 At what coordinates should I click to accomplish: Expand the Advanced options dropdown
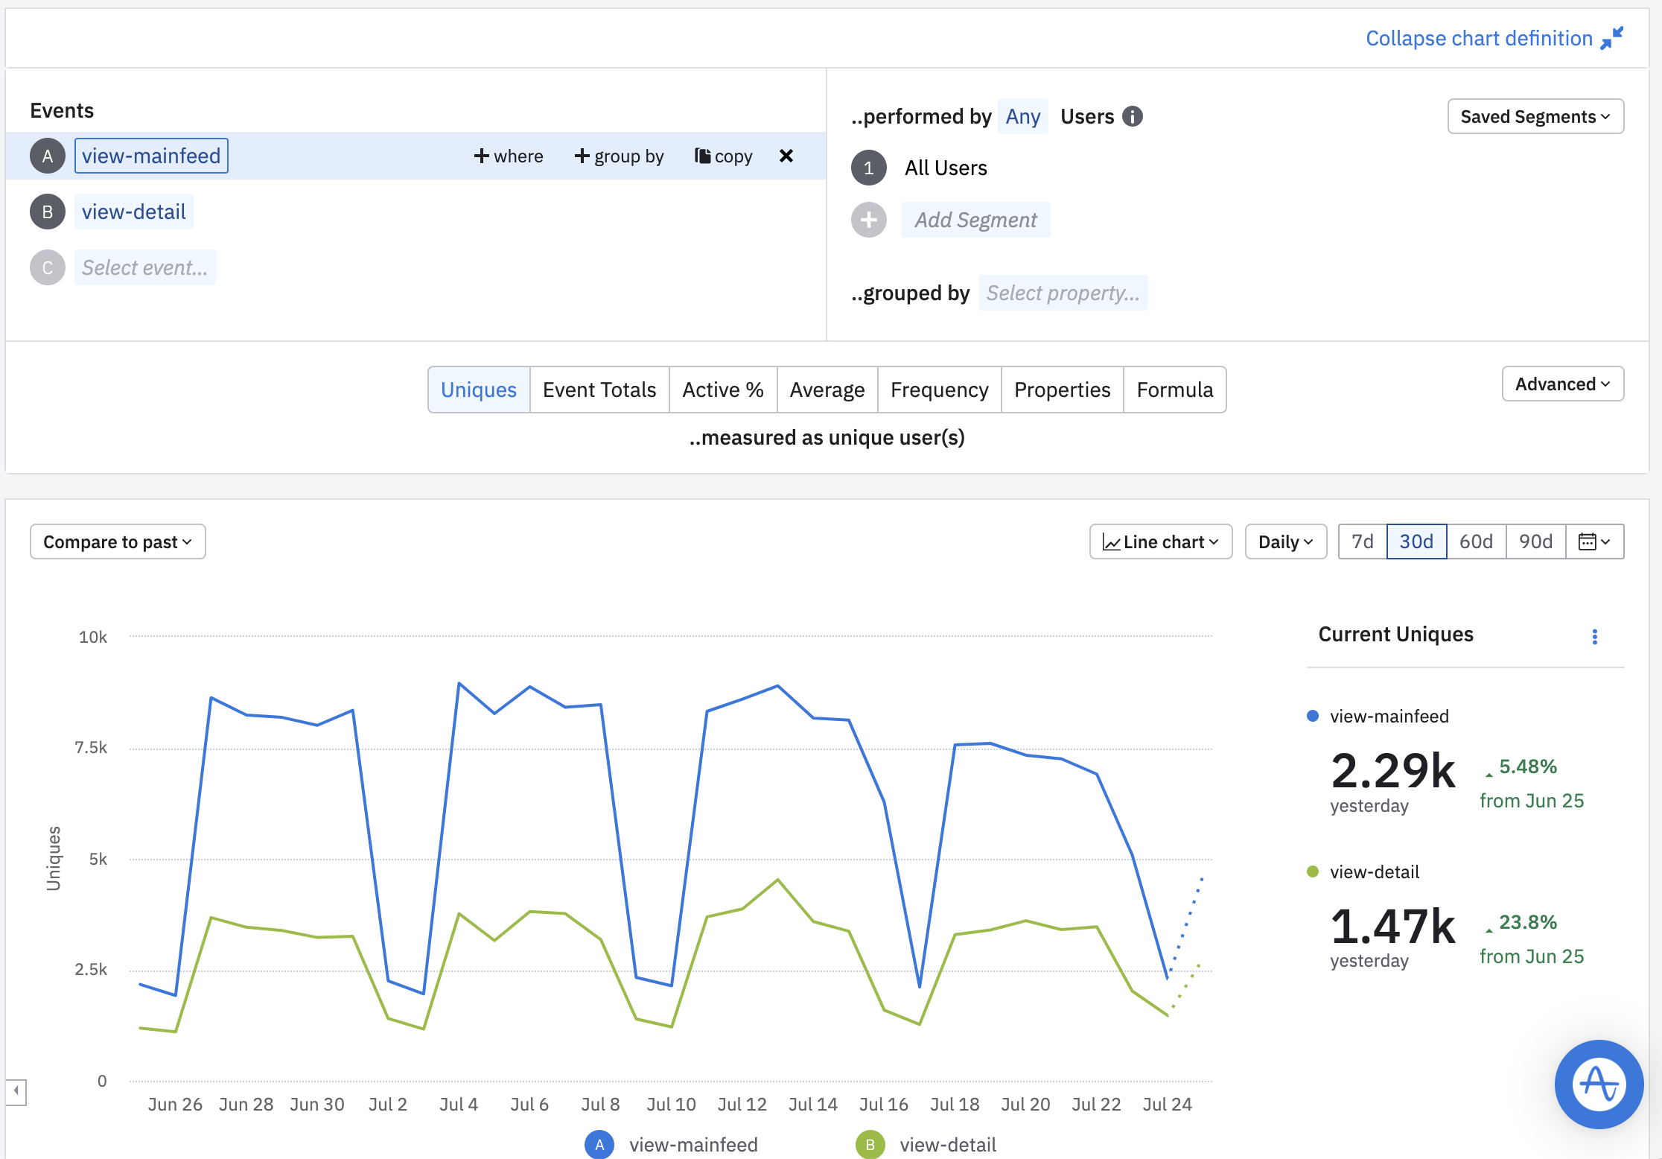tap(1562, 384)
